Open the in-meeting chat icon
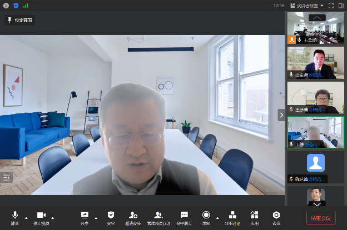 (x=184, y=215)
